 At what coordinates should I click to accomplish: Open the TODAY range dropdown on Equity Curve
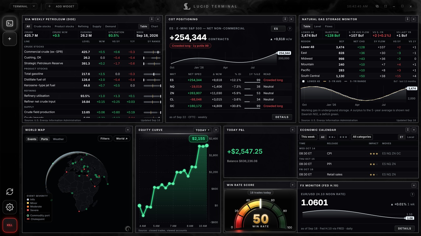click(x=202, y=130)
